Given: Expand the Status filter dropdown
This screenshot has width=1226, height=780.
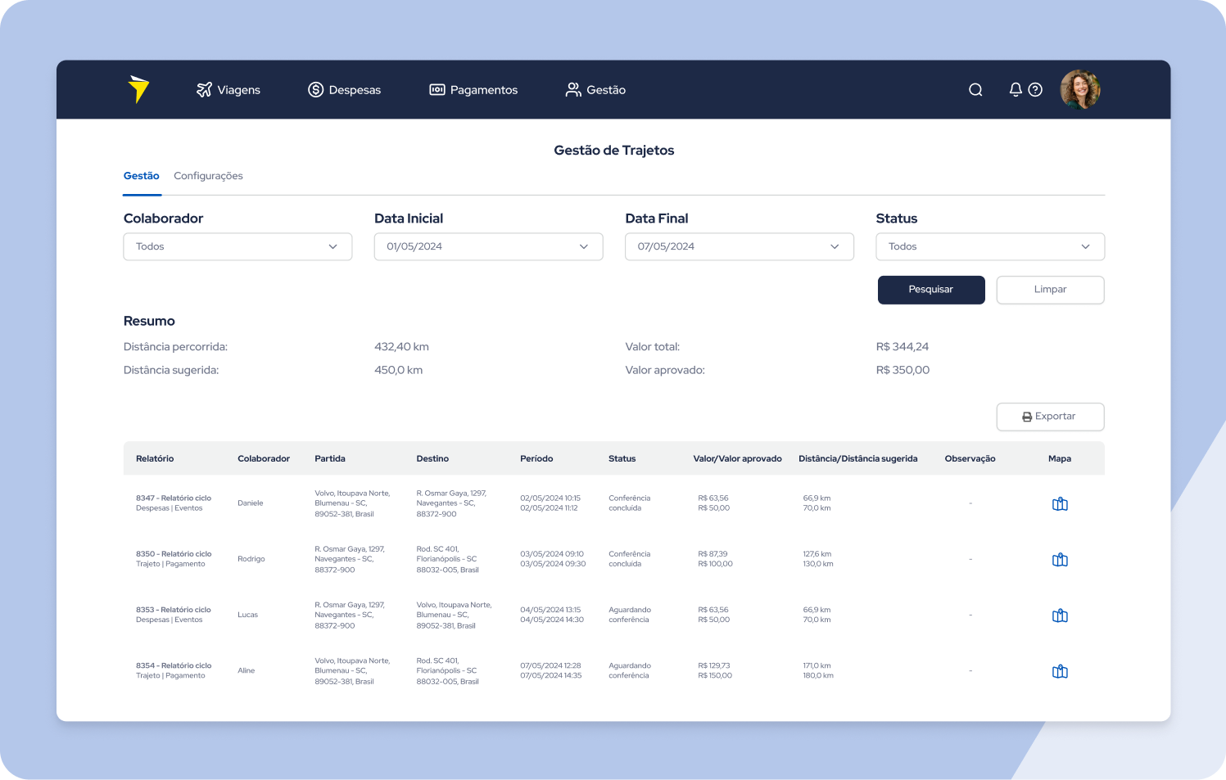Looking at the screenshot, I should tap(990, 246).
